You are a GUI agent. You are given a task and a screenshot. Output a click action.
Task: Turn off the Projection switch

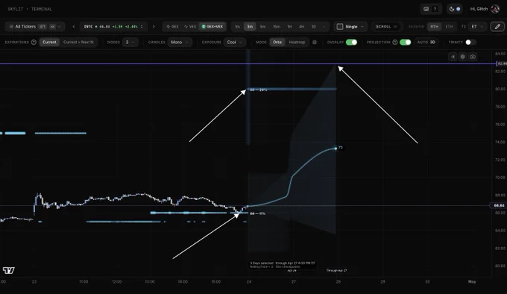[405, 43]
